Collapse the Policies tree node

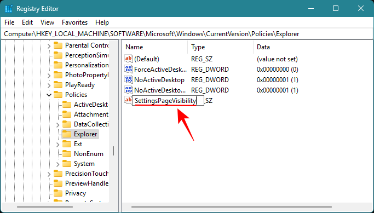[49, 95]
